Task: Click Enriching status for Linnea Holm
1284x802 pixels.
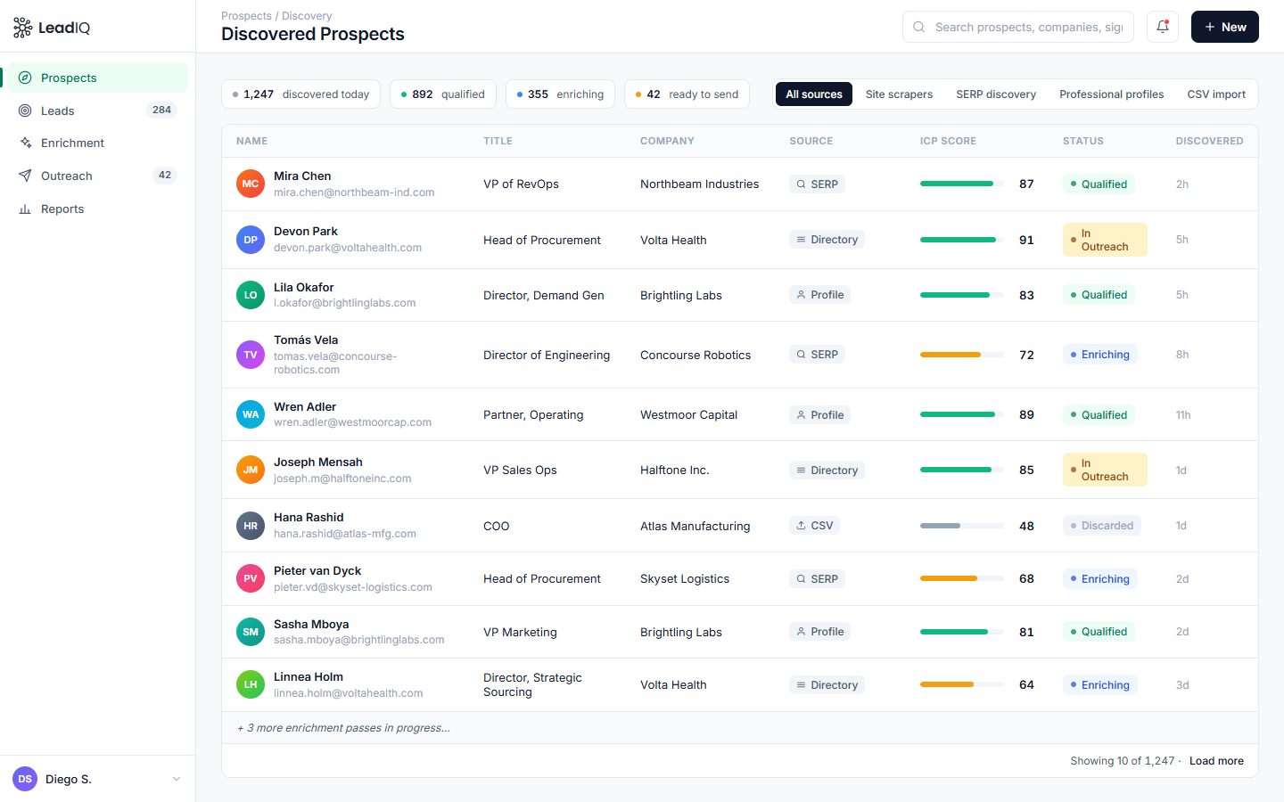Action: [x=1099, y=685]
